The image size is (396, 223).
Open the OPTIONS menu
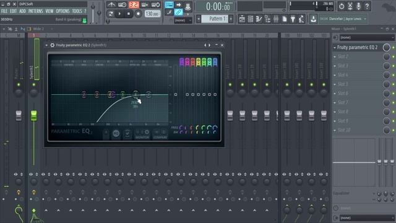point(62,11)
